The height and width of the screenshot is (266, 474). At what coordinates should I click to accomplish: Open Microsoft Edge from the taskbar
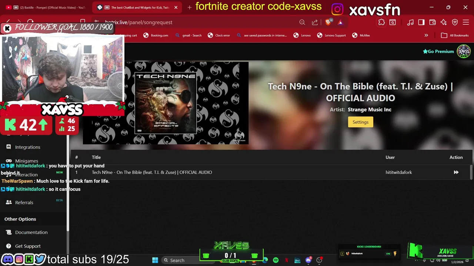point(265,260)
